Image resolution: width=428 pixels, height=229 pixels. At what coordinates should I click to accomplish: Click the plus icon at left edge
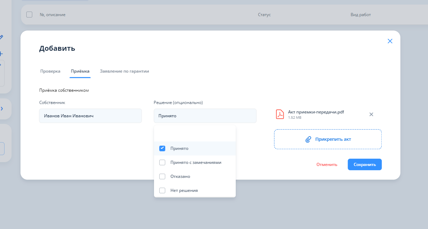[x=1, y=54]
